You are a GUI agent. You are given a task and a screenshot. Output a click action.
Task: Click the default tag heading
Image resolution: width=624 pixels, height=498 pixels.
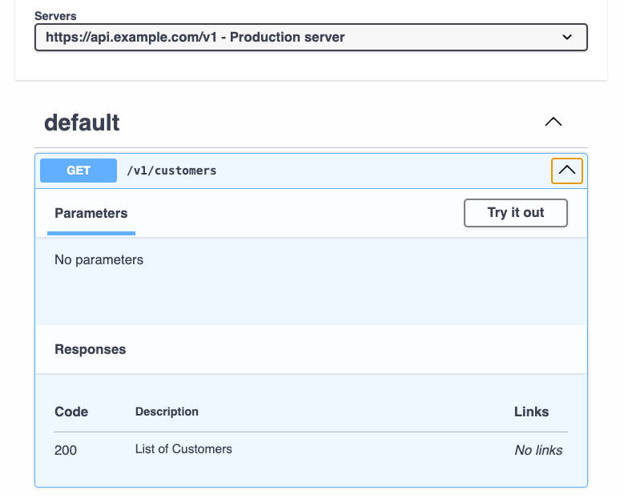tap(82, 122)
